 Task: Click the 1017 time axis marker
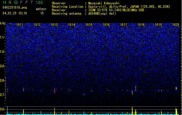[x=124, y=25]
